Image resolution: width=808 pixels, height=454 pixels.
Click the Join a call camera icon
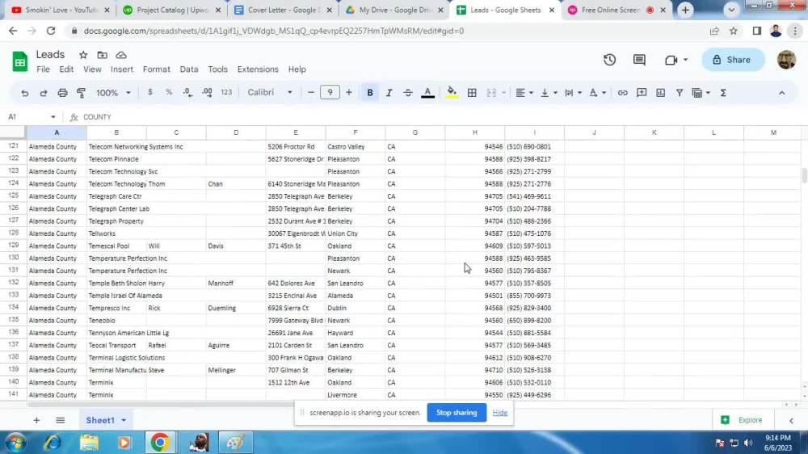click(x=671, y=60)
